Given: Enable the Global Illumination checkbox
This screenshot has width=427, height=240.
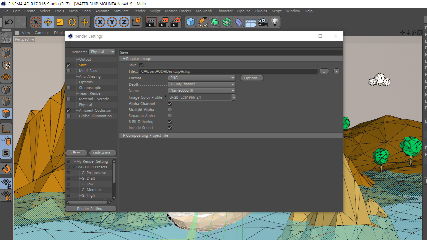Looking at the screenshot, I should click(x=68, y=116).
